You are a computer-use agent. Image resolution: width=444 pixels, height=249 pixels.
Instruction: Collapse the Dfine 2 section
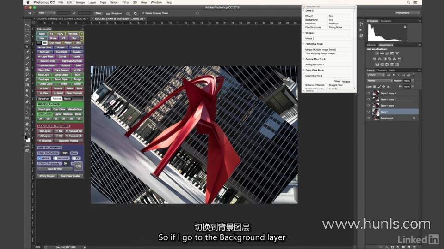tap(303, 11)
